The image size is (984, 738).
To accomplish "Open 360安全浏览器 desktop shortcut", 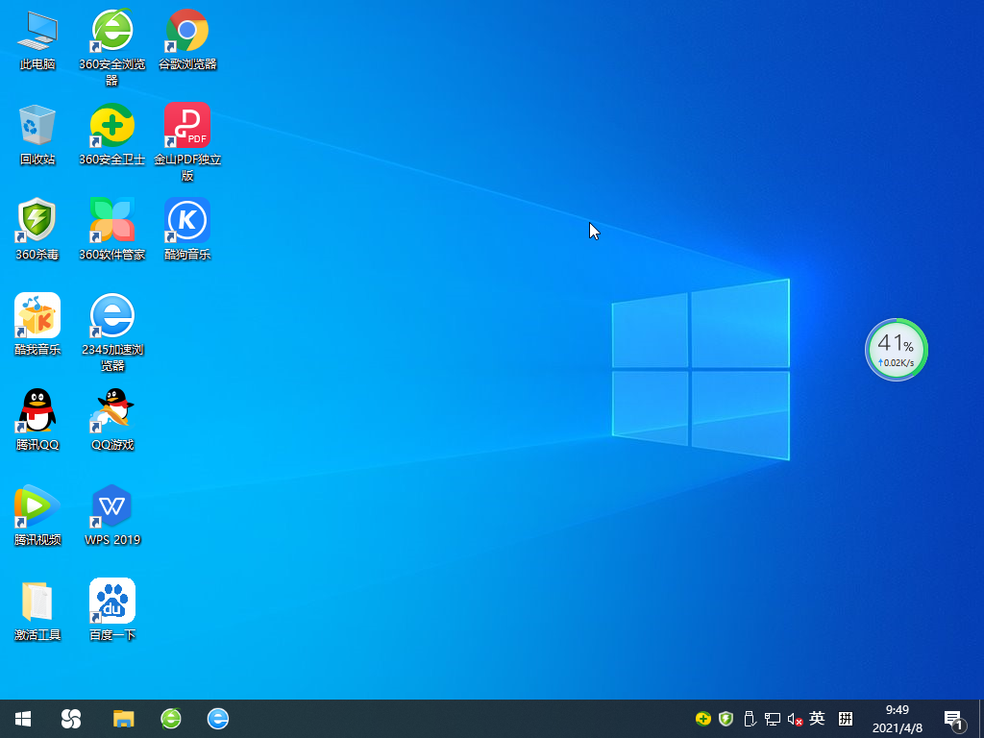I will pyautogui.click(x=112, y=32).
